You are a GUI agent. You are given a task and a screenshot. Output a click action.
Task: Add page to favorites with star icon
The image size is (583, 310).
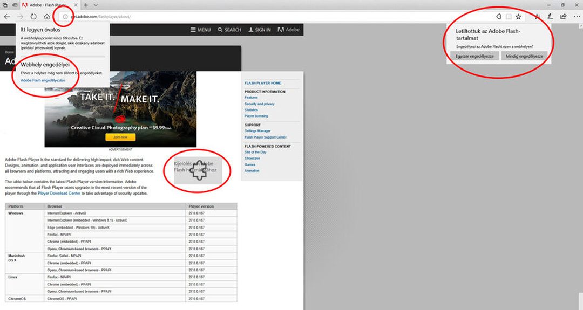[518, 17]
